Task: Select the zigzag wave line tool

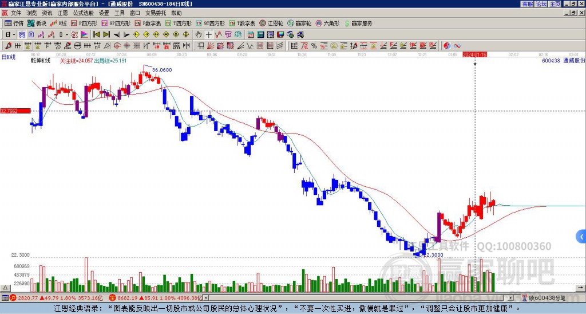Action: pyautogui.click(x=250, y=46)
